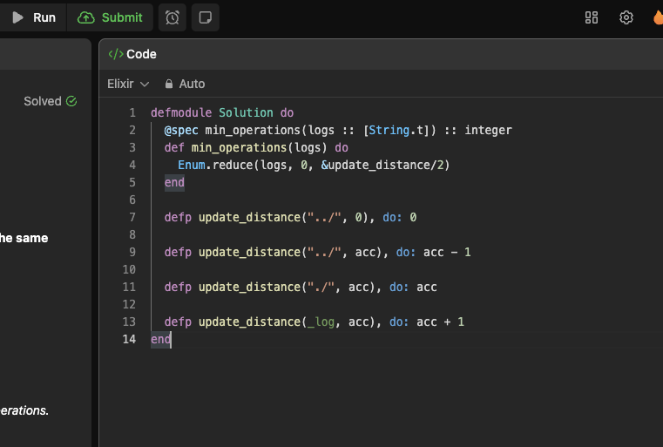
Task: Click '_log' parameter on line 13
Action: pyautogui.click(x=321, y=322)
